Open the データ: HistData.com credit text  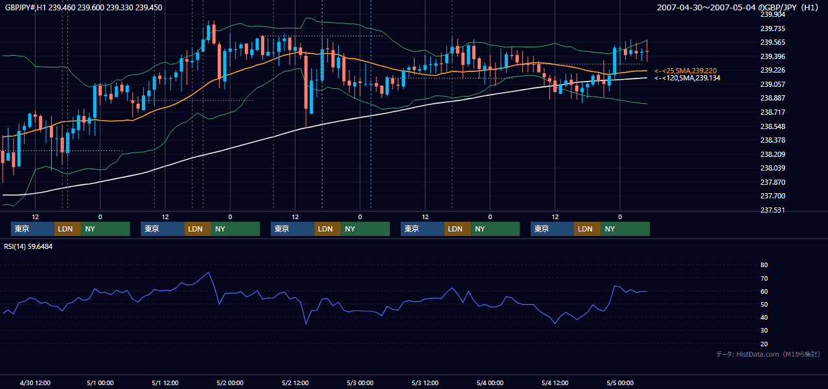(768, 354)
